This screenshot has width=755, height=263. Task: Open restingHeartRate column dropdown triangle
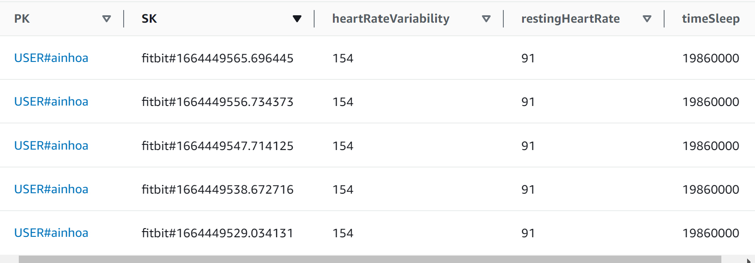(647, 19)
